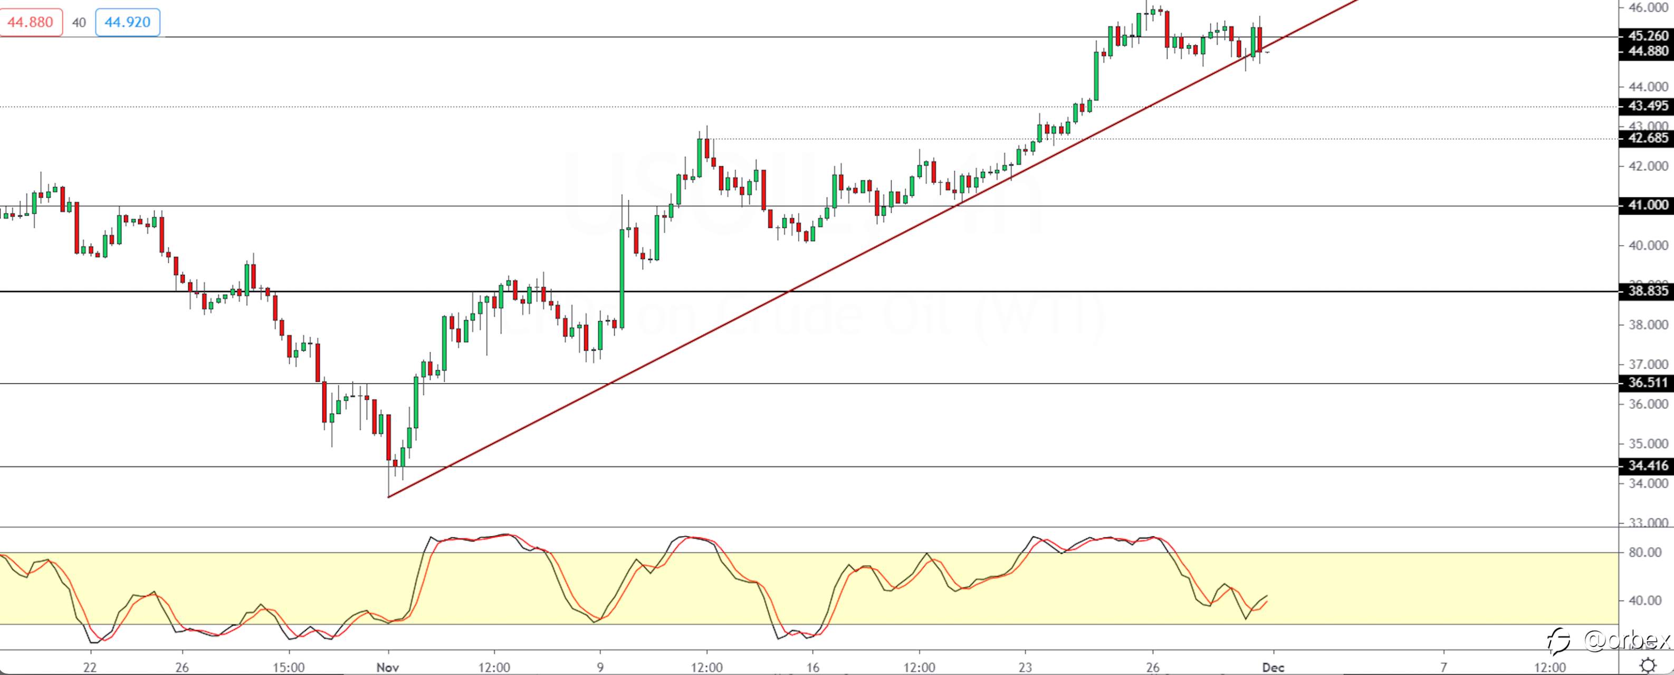Click the 40.000 price scale label
The image size is (1674, 675).
(x=1648, y=246)
